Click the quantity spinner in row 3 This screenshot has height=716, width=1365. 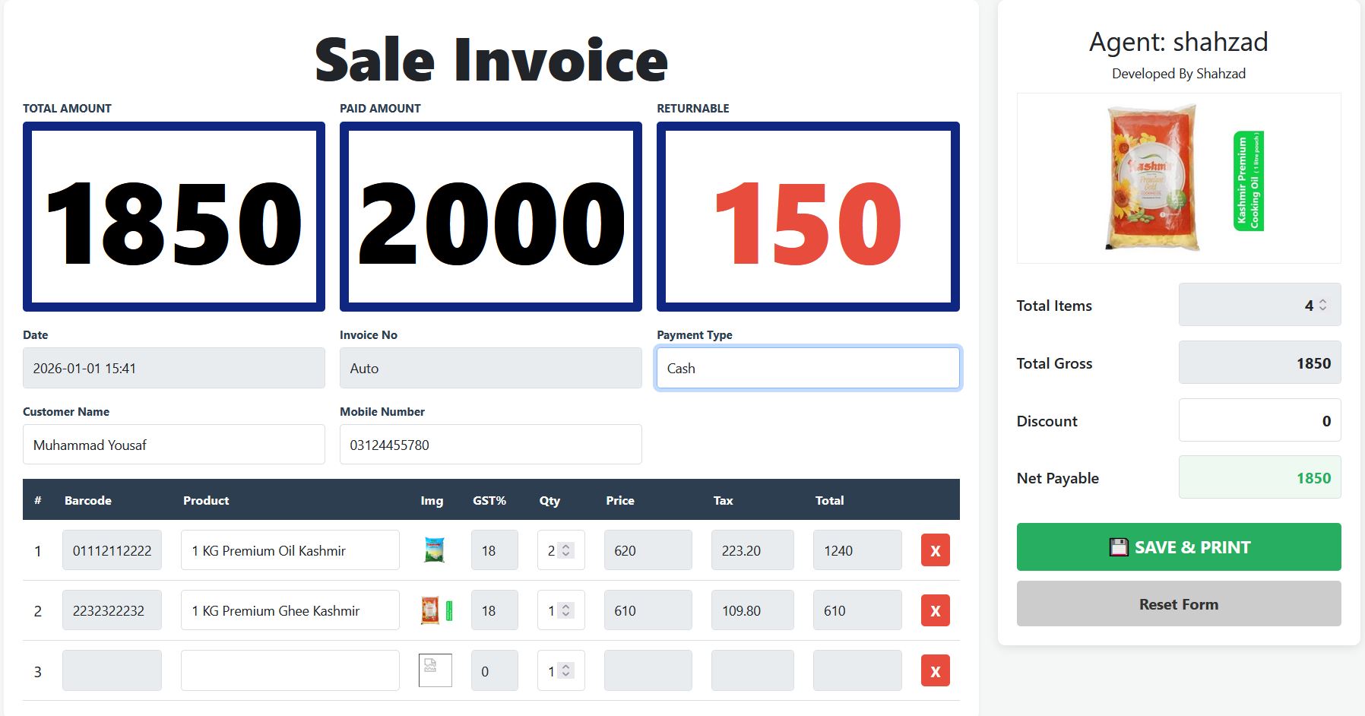(565, 670)
